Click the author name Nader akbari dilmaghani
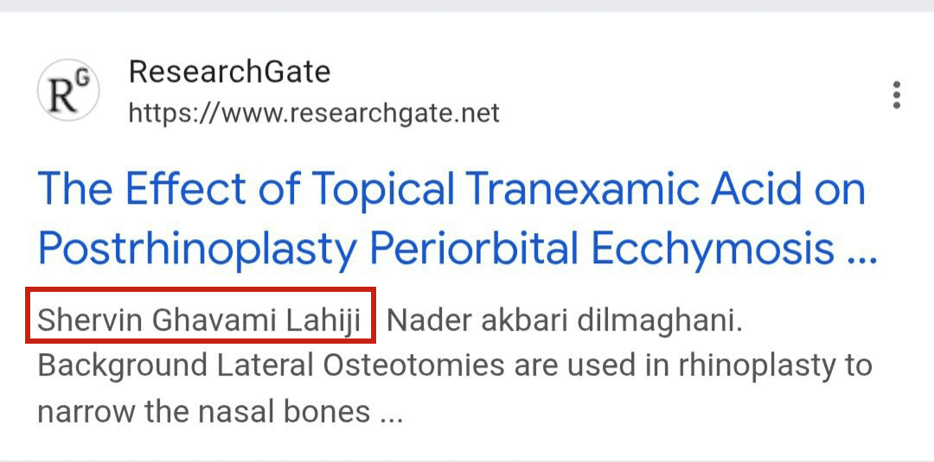Viewport: 934px width, 462px height. click(x=564, y=322)
